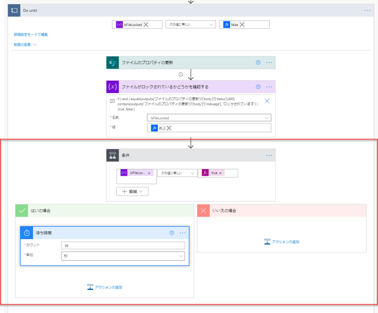Open help for 待ち時間 action
Image resolution: width=378 pixels, height=313 pixels.
[172, 233]
